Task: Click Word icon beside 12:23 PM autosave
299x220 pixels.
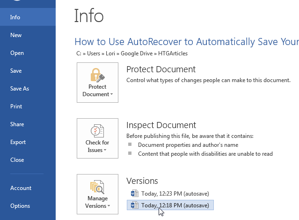Action: point(135,193)
